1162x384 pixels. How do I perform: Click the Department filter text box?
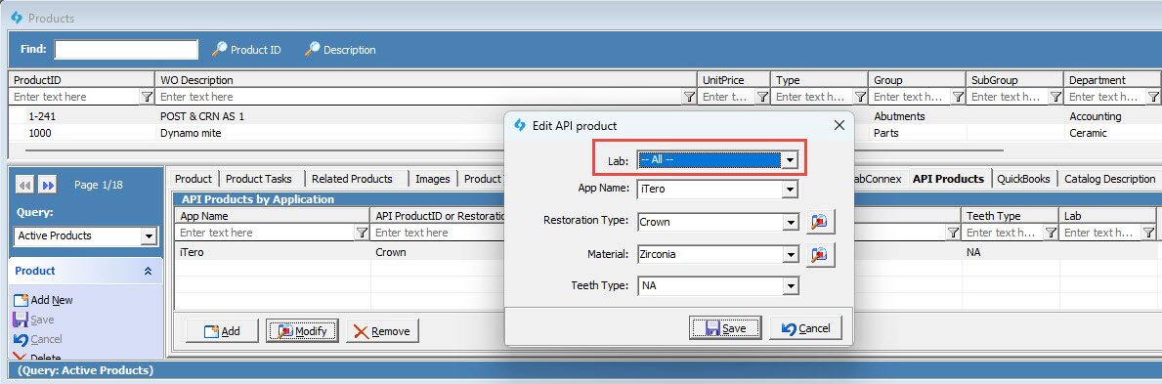pos(1105,97)
